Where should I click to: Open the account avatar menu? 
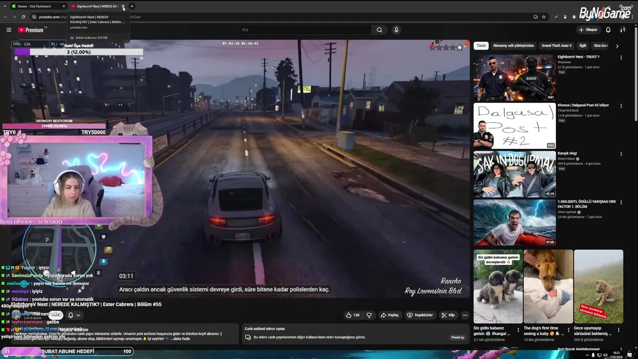point(623,30)
